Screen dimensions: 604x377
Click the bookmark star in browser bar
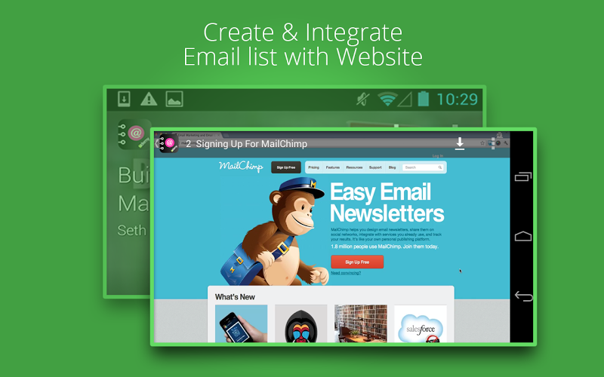[482, 143]
